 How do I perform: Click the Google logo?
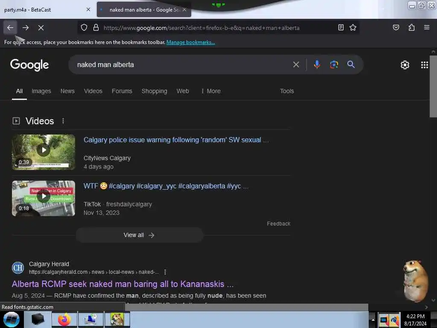pyautogui.click(x=29, y=65)
